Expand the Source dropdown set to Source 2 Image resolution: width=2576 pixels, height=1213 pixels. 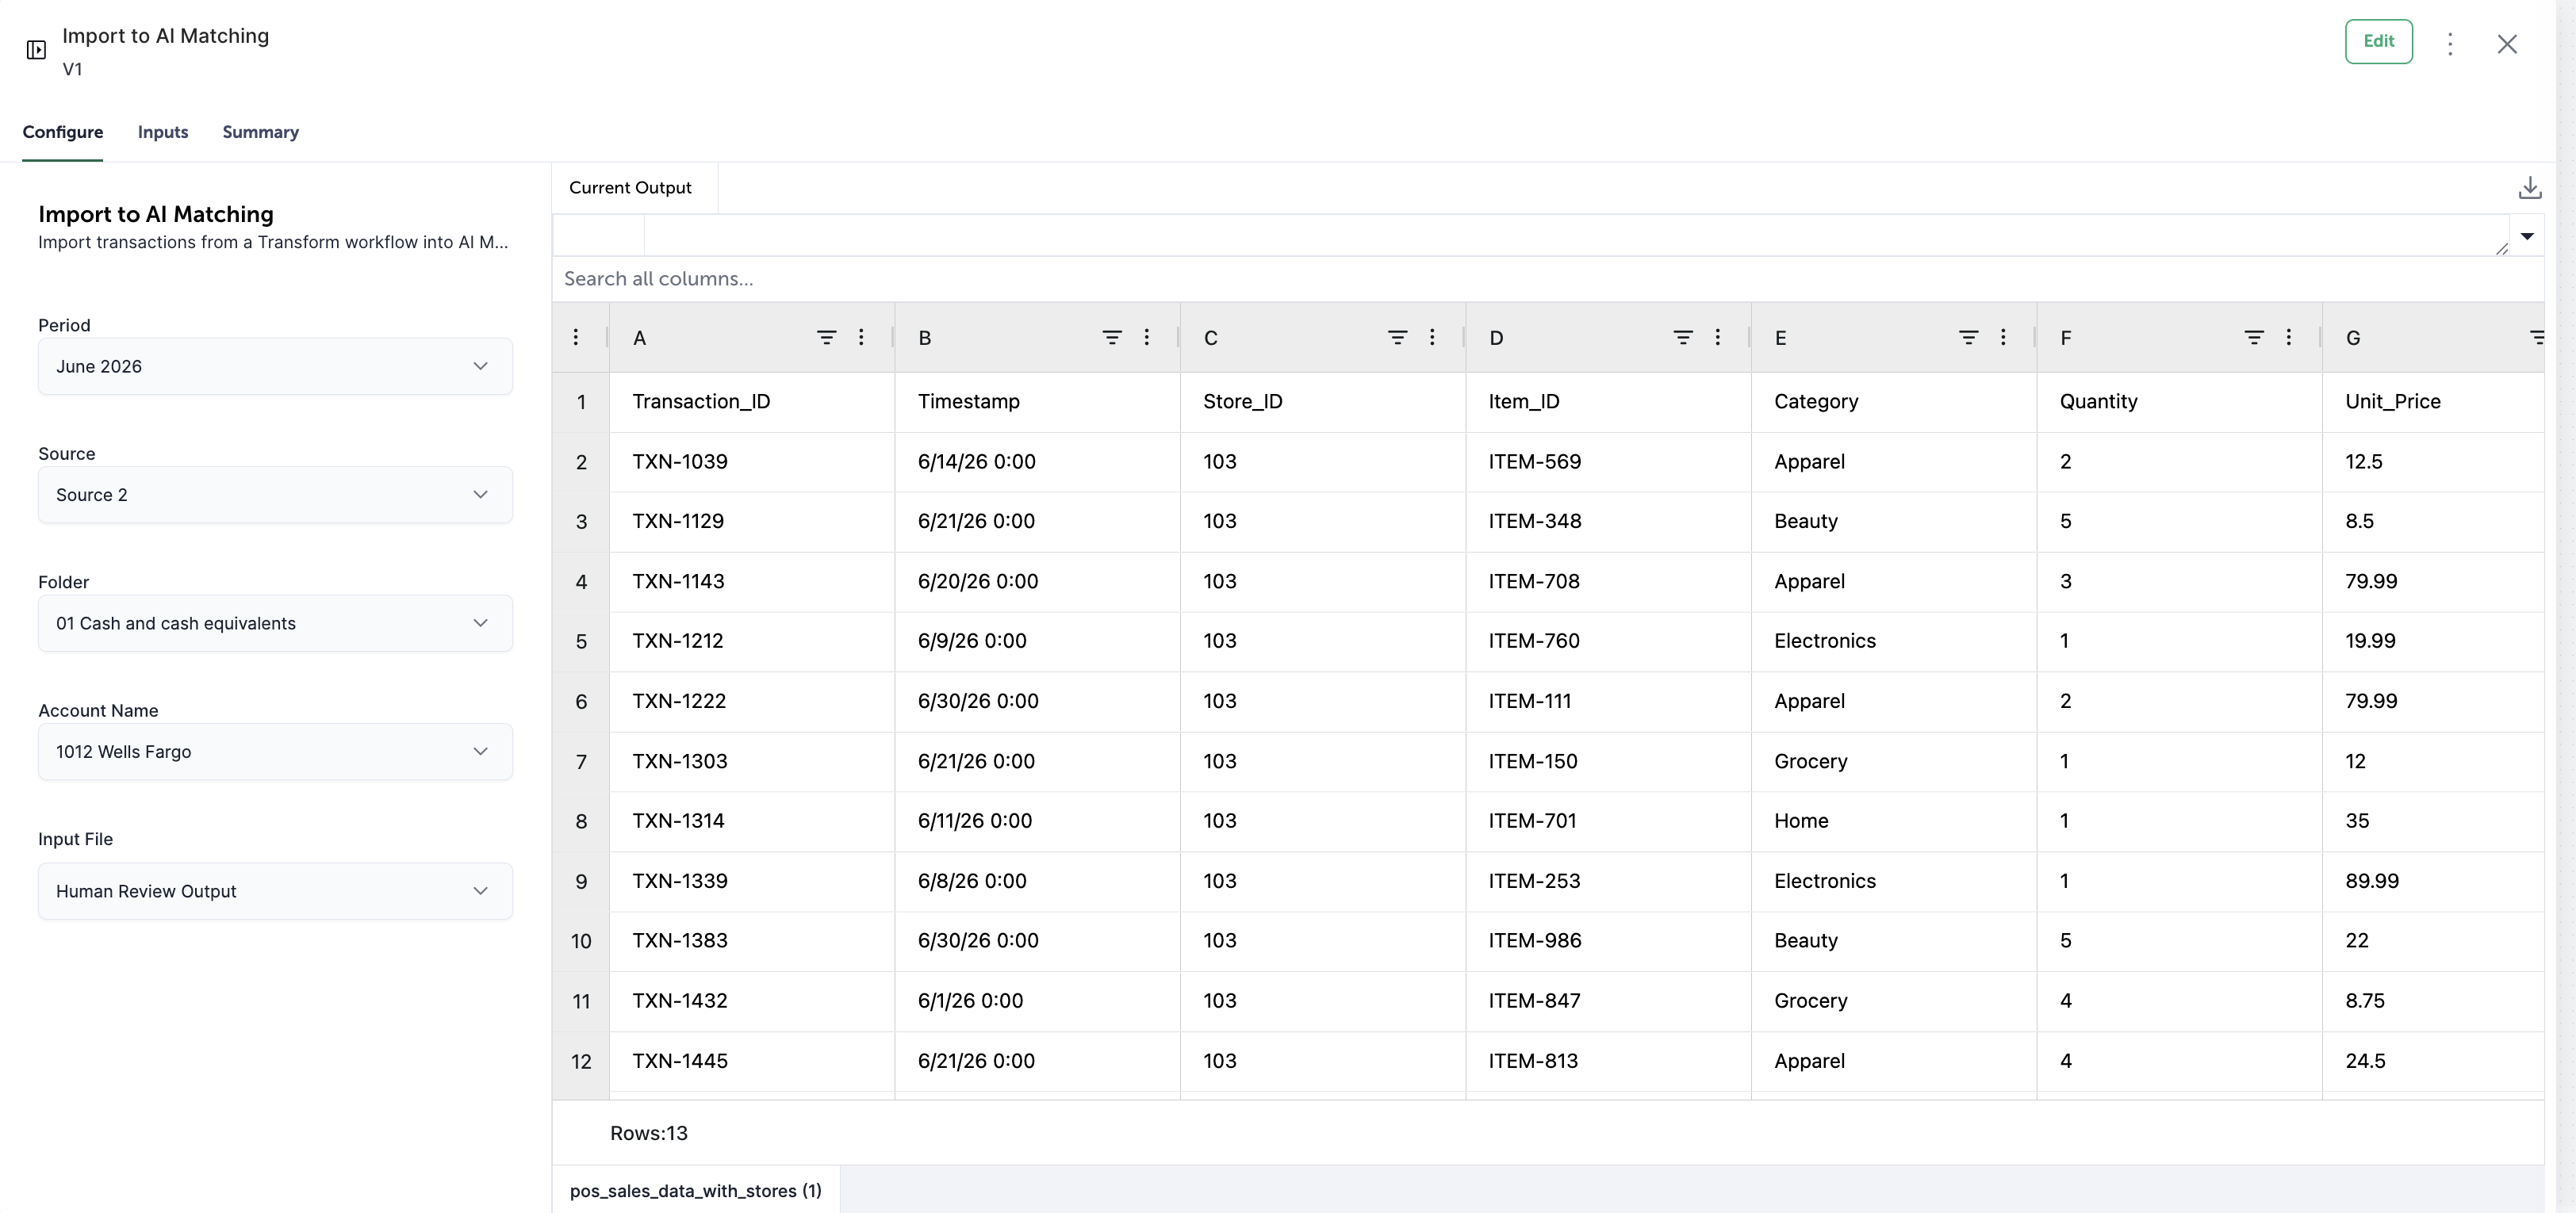coord(275,495)
